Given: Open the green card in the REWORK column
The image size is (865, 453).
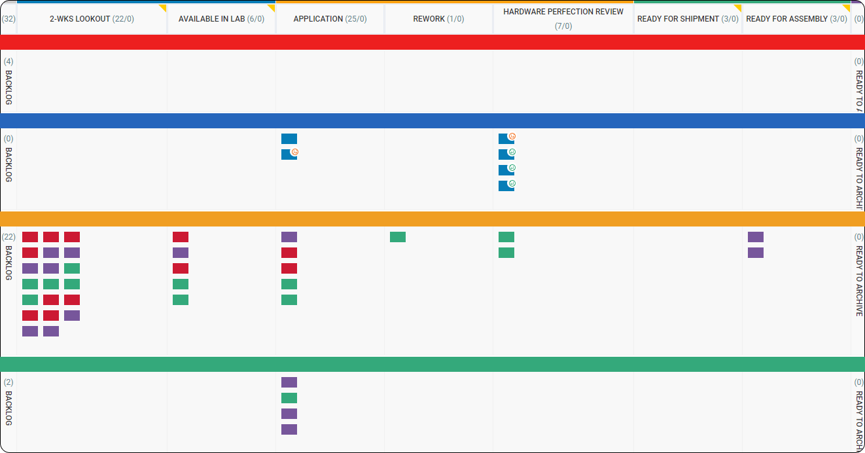Looking at the screenshot, I should [398, 237].
